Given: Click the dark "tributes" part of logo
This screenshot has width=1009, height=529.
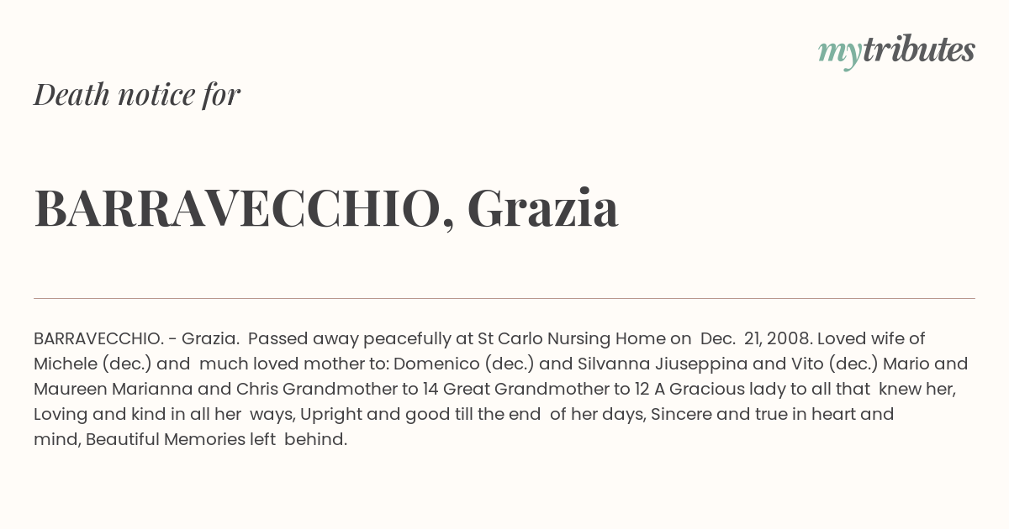Looking at the screenshot, I should click(918, 50).
